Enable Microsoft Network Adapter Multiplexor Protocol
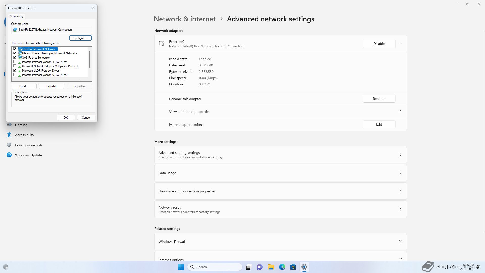Screen dimensions: 485x273 (x=15, y=66)
